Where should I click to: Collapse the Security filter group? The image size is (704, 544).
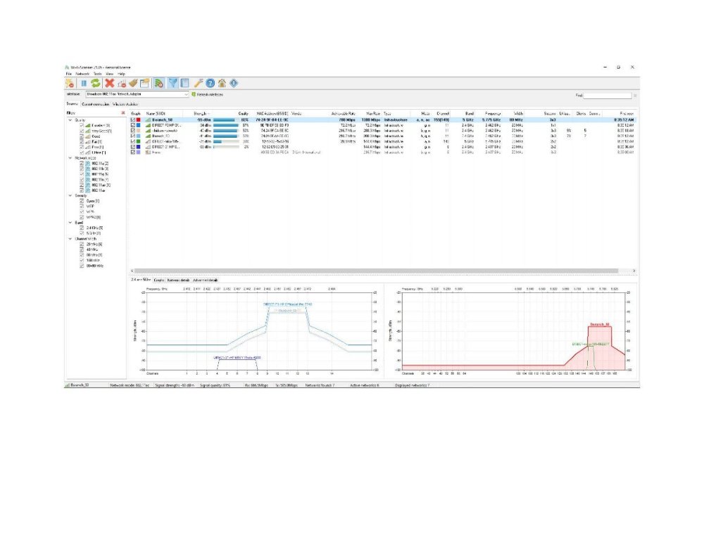pyautogui.click(x=70, y=195)
